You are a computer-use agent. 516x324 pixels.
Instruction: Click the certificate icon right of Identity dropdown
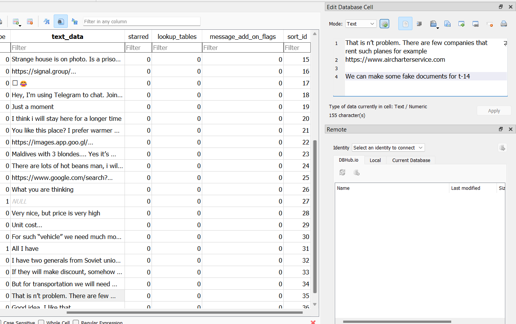click(x=502, y=148)
